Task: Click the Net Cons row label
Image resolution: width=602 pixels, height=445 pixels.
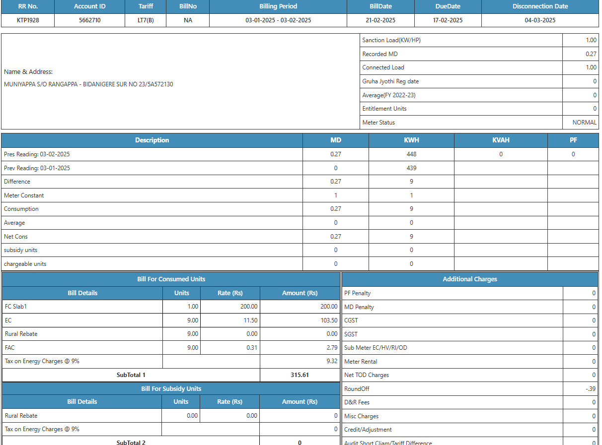Action: [x=16, y=237]
